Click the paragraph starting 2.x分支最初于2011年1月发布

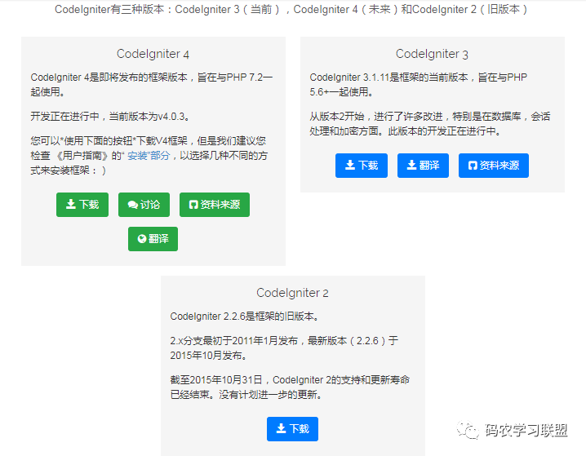tap(284, 348)
